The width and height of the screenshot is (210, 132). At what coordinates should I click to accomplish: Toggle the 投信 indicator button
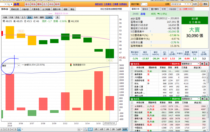(x=17, y=17)
